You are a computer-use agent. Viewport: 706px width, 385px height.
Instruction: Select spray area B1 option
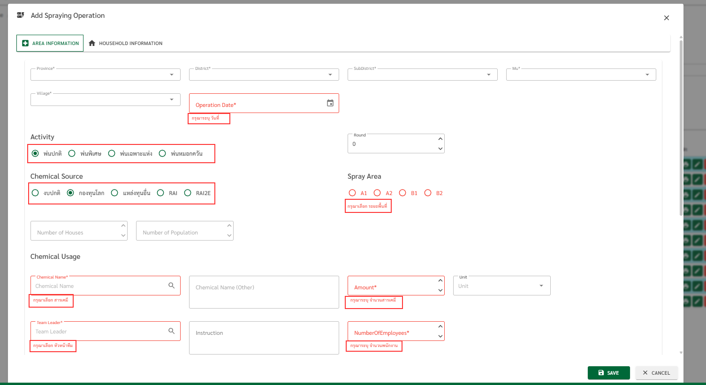click(x=402, y=193)
